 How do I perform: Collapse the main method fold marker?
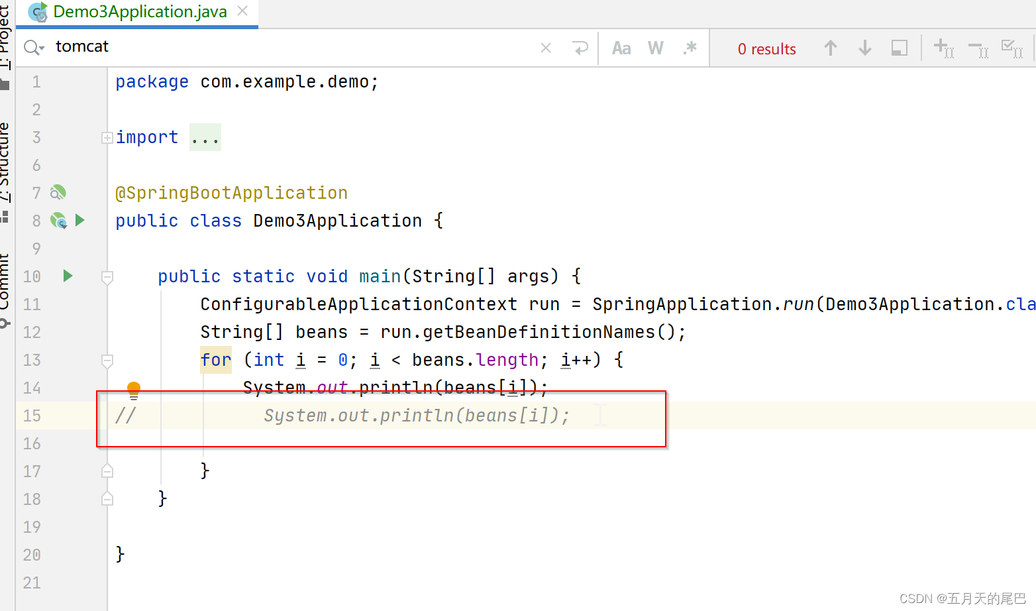[107, 277]
